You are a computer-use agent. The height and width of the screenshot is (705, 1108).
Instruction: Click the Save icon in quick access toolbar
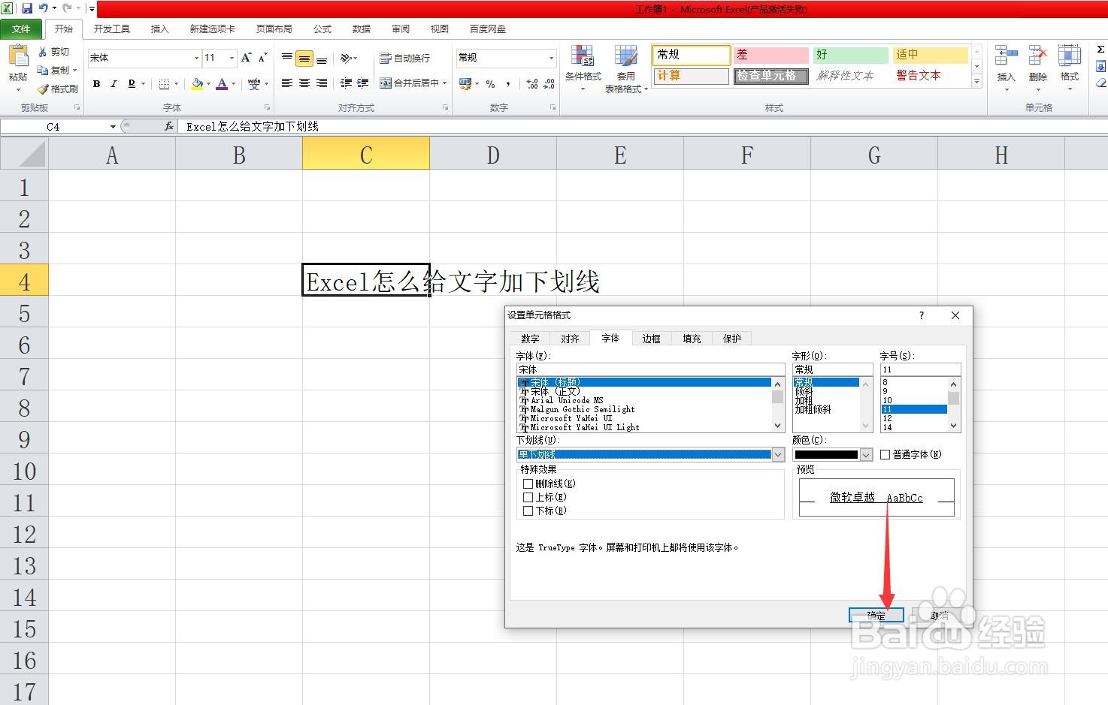coord(27,8)
